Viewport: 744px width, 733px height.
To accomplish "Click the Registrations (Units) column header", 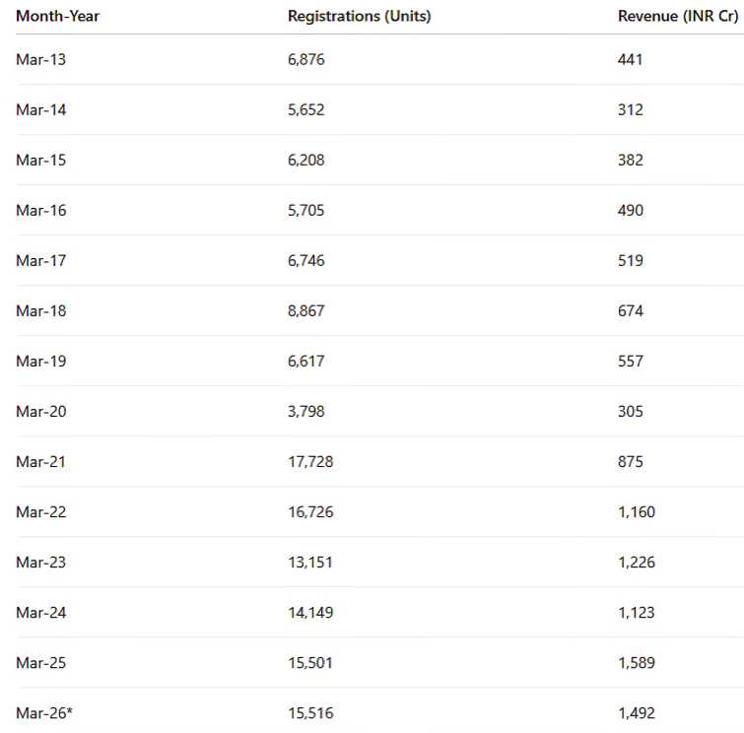I will pyautogui.click(x=359, y=16).
